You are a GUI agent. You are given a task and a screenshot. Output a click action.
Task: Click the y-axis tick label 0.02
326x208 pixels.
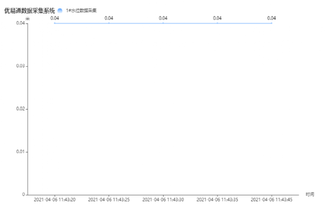[x=21, y=109]
